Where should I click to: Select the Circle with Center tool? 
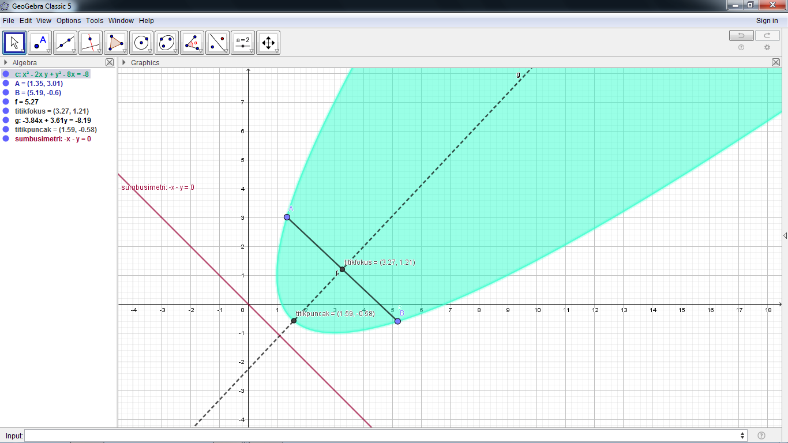[x=141, y=42]
